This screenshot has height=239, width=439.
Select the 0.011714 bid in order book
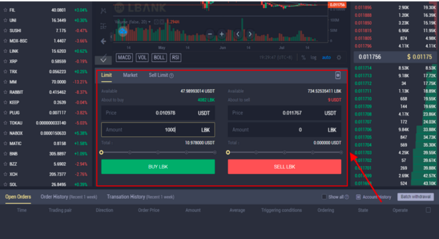[363, 68]
